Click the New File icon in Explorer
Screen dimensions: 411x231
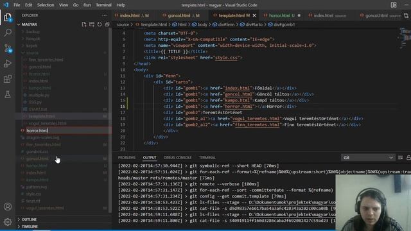click(84, 24)
